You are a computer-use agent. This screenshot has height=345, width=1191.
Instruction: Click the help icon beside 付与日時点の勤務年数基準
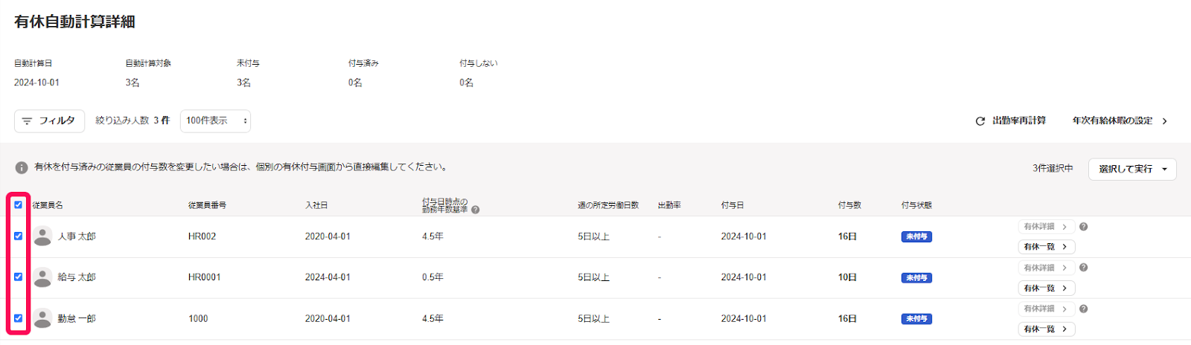click(x=476, y=210)
